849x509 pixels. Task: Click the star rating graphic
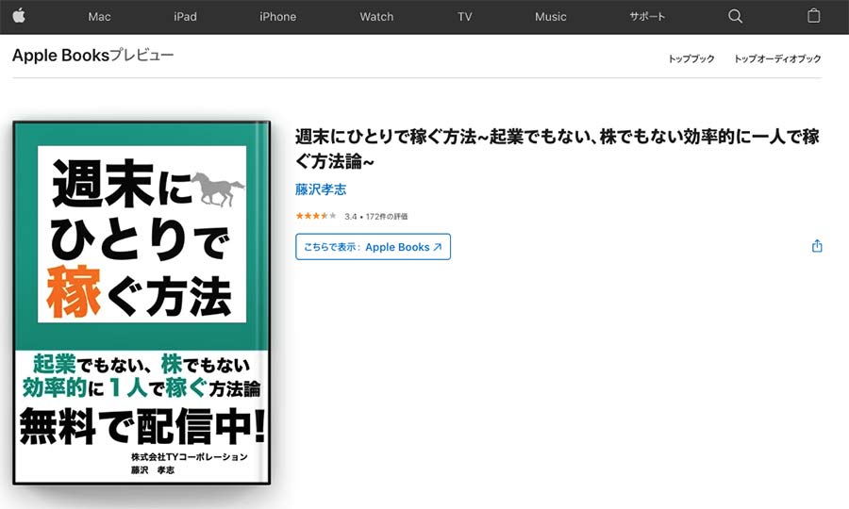(316, 216)
